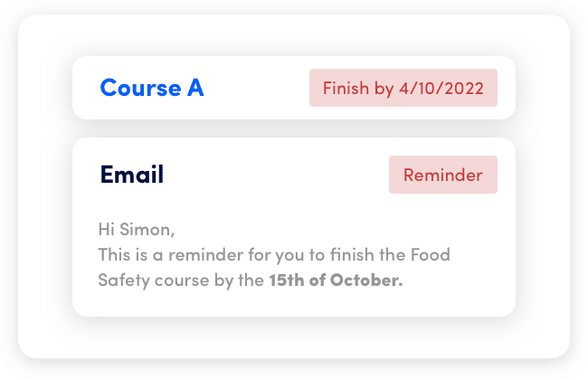Open the Course A title link
The image size is (588, 380).
coord(151,88)
